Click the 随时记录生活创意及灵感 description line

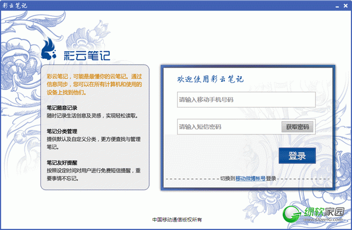pos(93,116)
